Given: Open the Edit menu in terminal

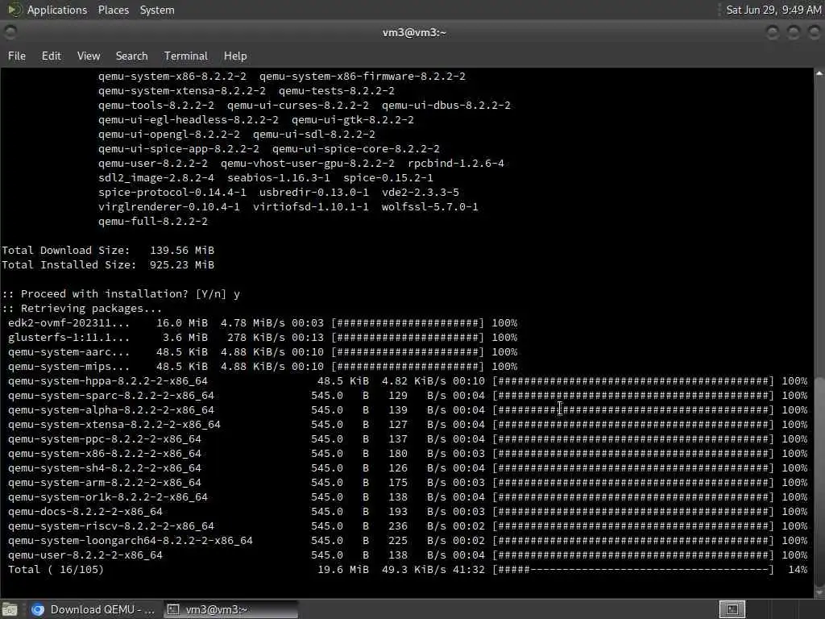Looking at the screenshot, I should click(51, 56).
